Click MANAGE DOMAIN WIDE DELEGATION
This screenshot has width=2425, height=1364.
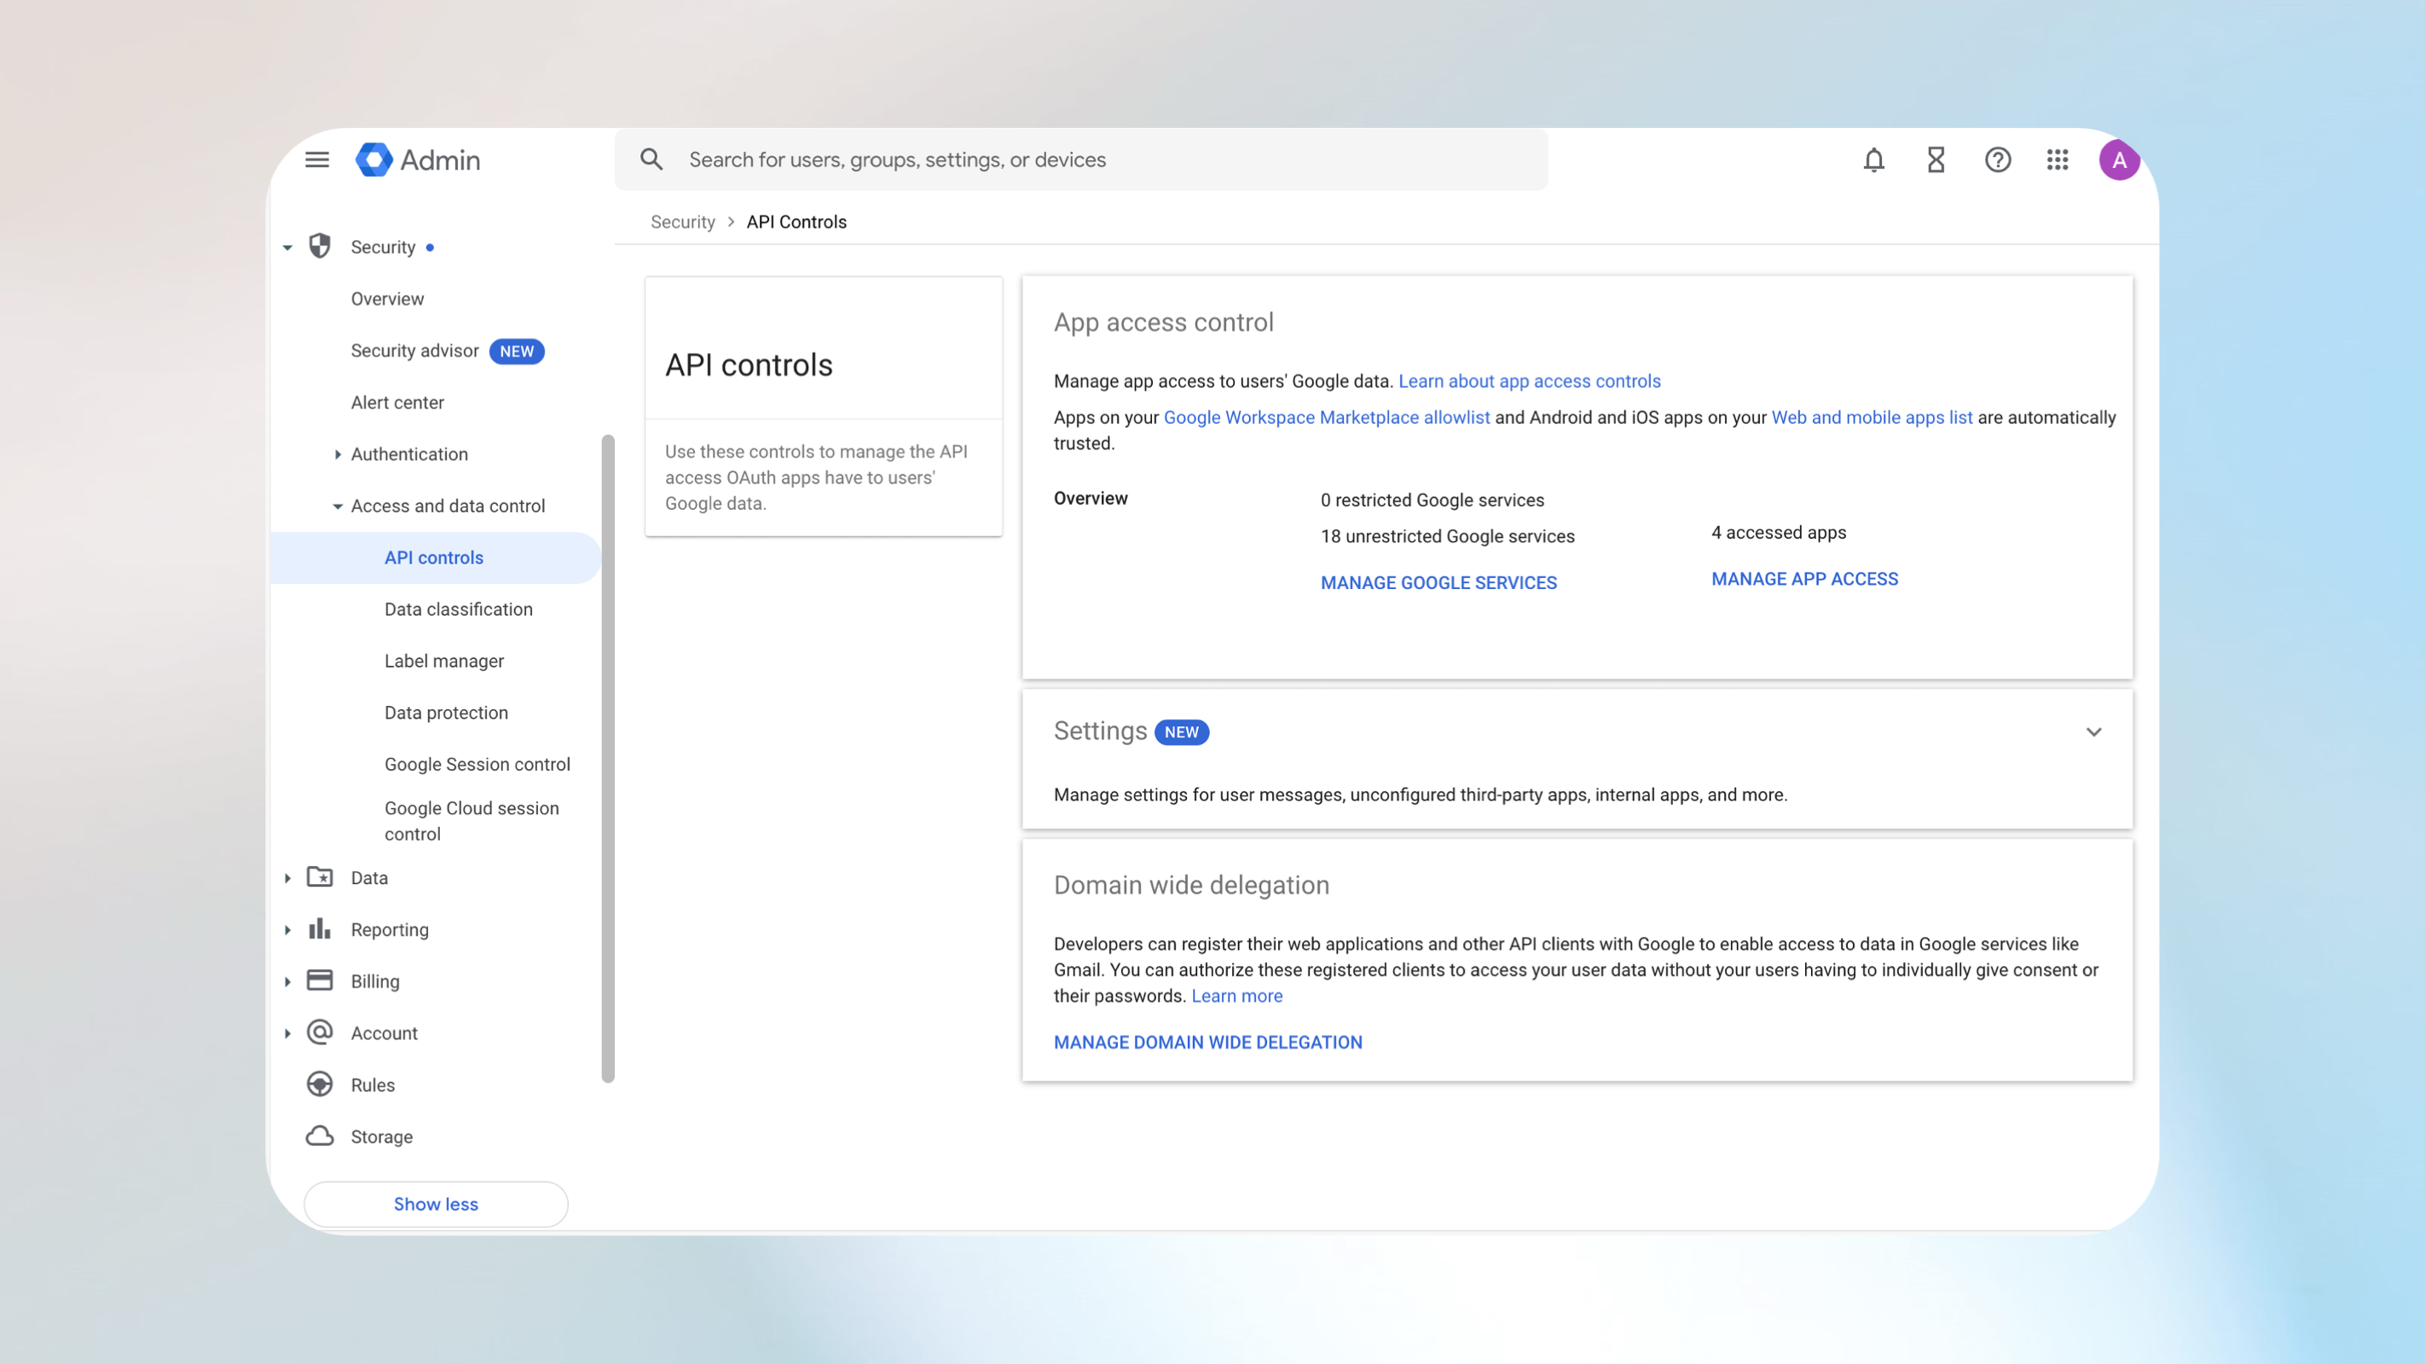click(1207, 1041)
